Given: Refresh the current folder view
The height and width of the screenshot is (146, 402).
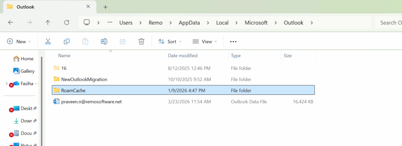Looking at the screenshot, I should coord(67,22).
